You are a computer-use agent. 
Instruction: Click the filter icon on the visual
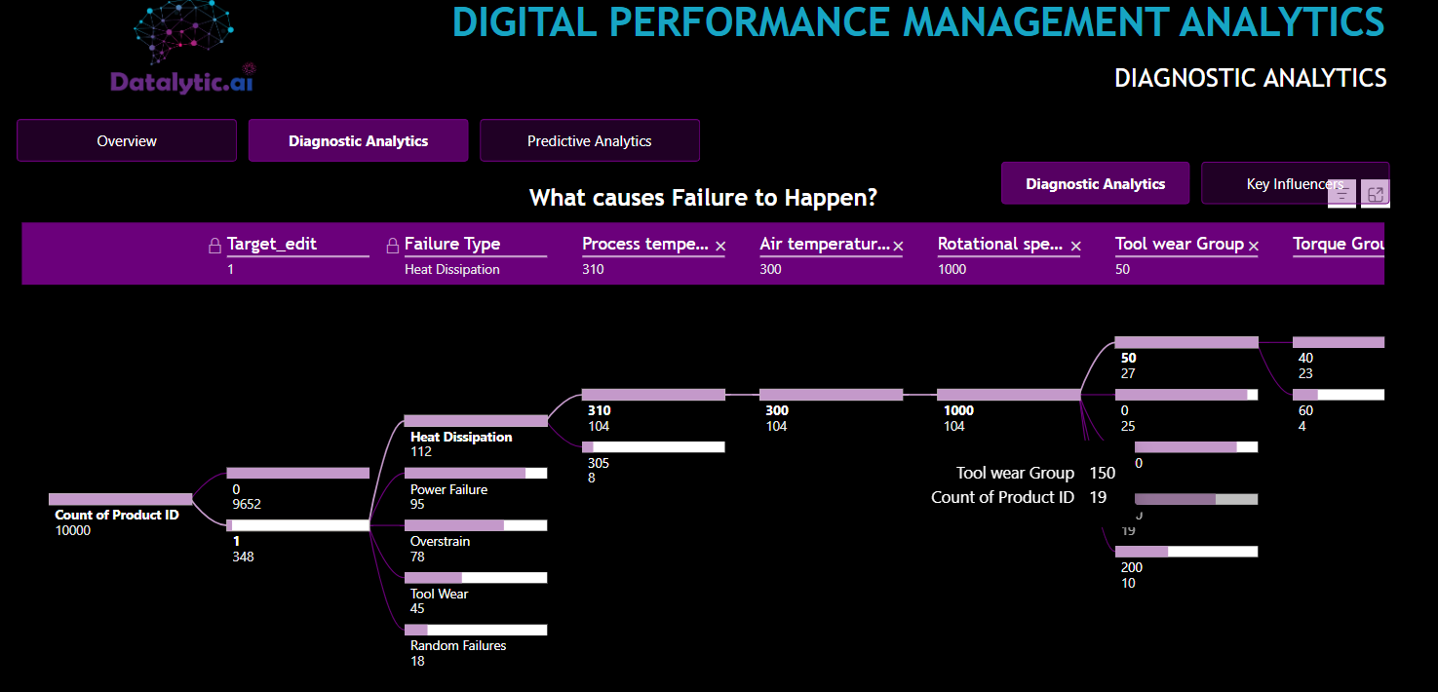1342,194
